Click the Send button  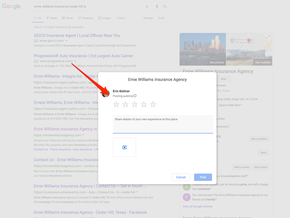click(x=263, y=153)
